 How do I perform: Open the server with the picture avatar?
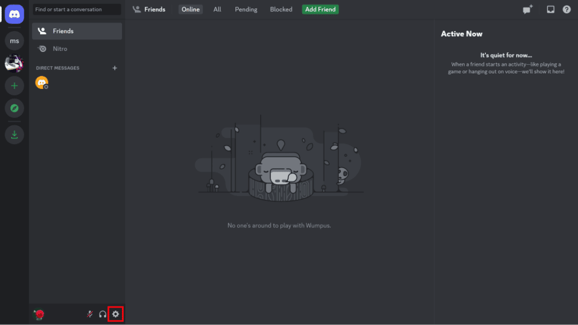(14, 63)
